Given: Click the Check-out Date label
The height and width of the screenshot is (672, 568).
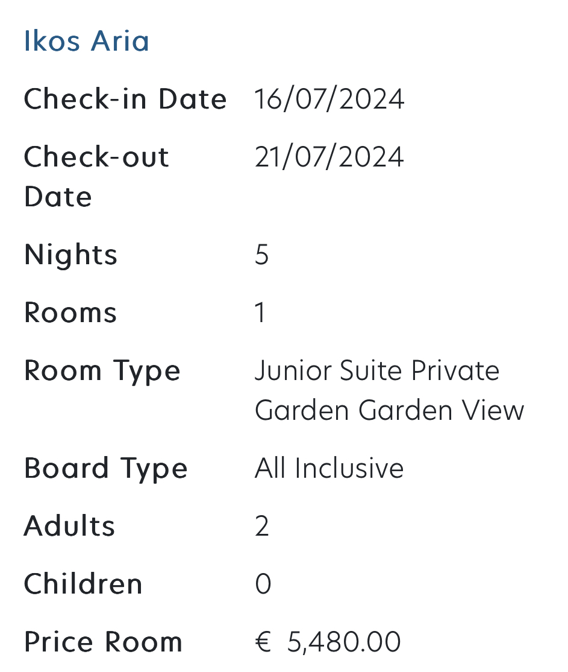Looking at the screenshot, I should coord(96,176).
